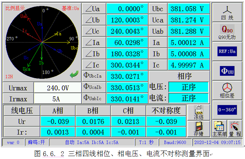
Task: Click the 基准:Ua reference label
Action: pos(70,8)
